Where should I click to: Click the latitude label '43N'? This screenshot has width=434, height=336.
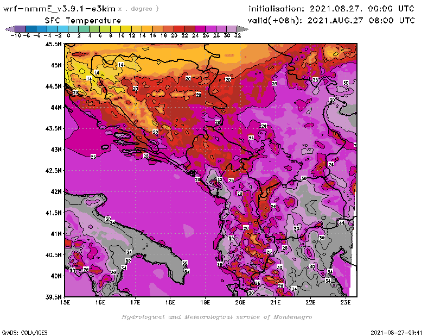coord(56,150)
